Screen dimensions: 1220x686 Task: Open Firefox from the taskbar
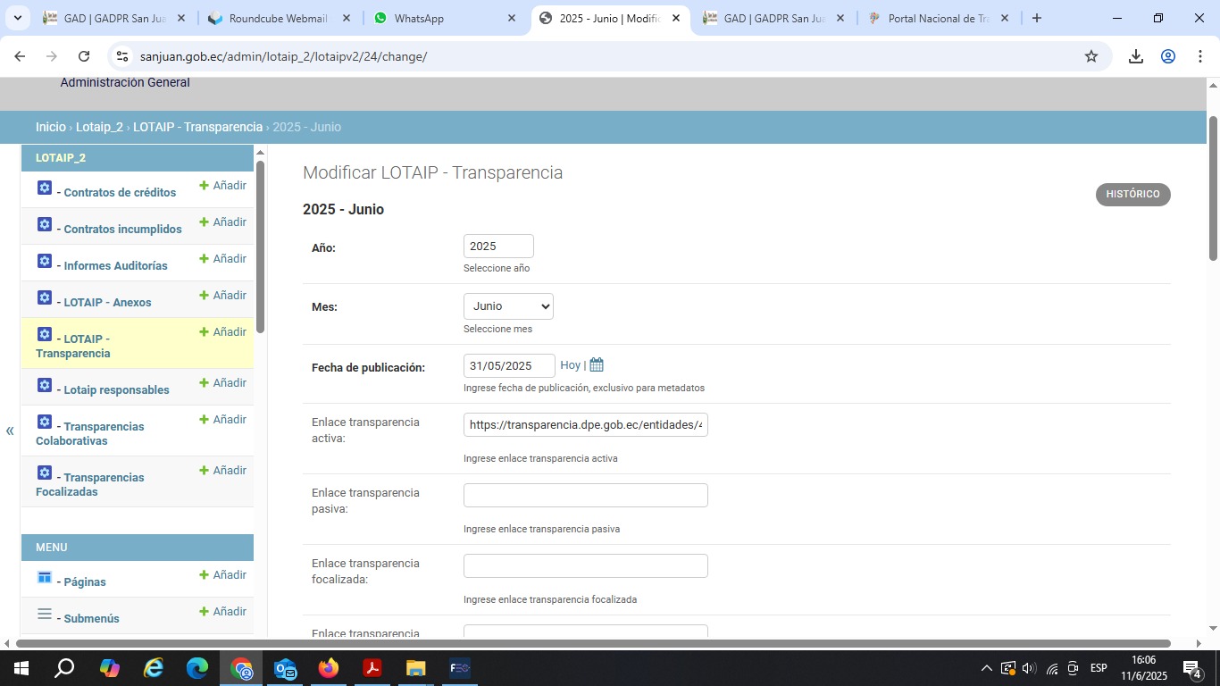(329, 668)
